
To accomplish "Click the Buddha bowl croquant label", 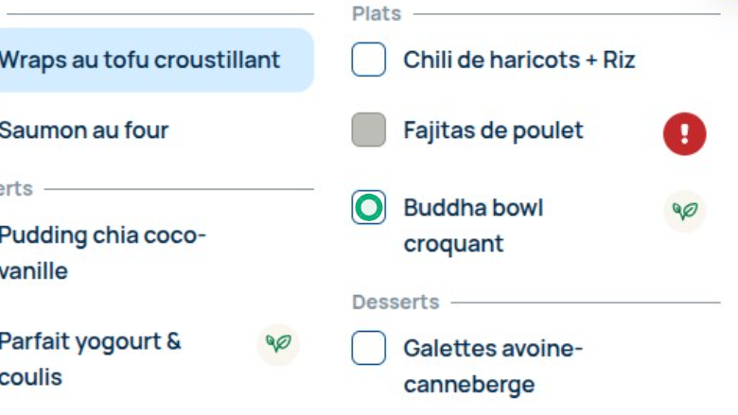I will (x=473, y=225).
